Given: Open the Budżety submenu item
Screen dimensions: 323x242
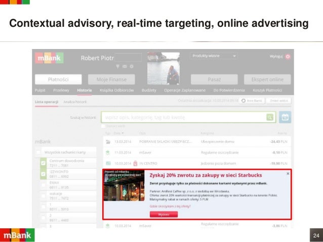Looking at the screenshot, I should 149,90.
